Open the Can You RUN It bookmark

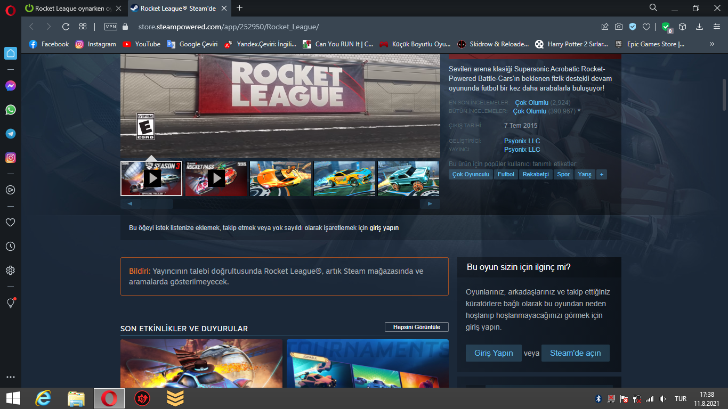coord(338,44)
